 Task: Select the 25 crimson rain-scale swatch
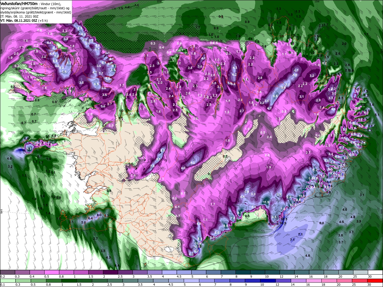pyautogui.click(x=359, y=281)
